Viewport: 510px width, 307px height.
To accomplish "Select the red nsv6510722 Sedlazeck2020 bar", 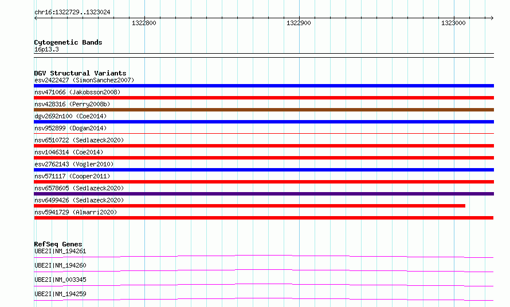I will pos(264,146).
